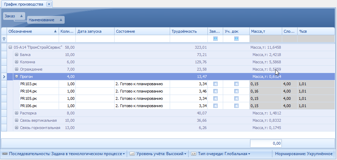This screenshot has width=337, height=160.
Task: Collapse the Прогон group
Action: [16, 77]
